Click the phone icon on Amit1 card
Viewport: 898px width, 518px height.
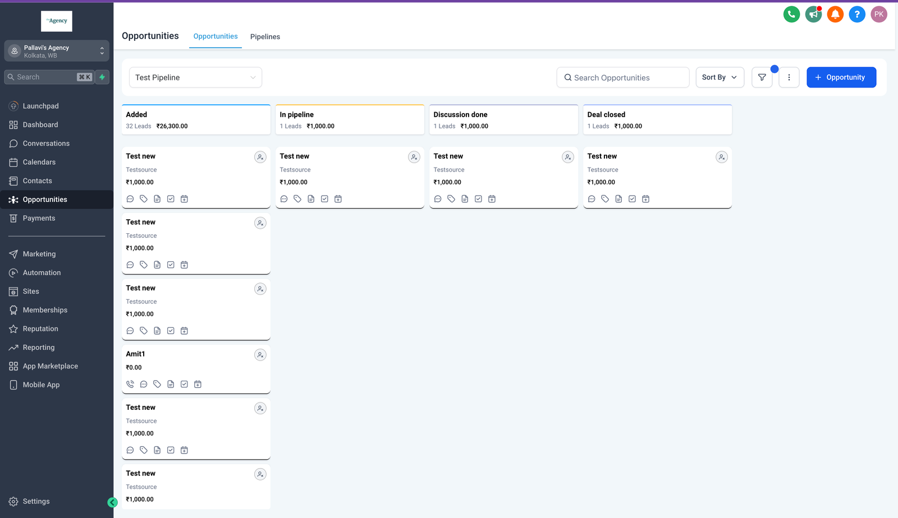(130, 384)
